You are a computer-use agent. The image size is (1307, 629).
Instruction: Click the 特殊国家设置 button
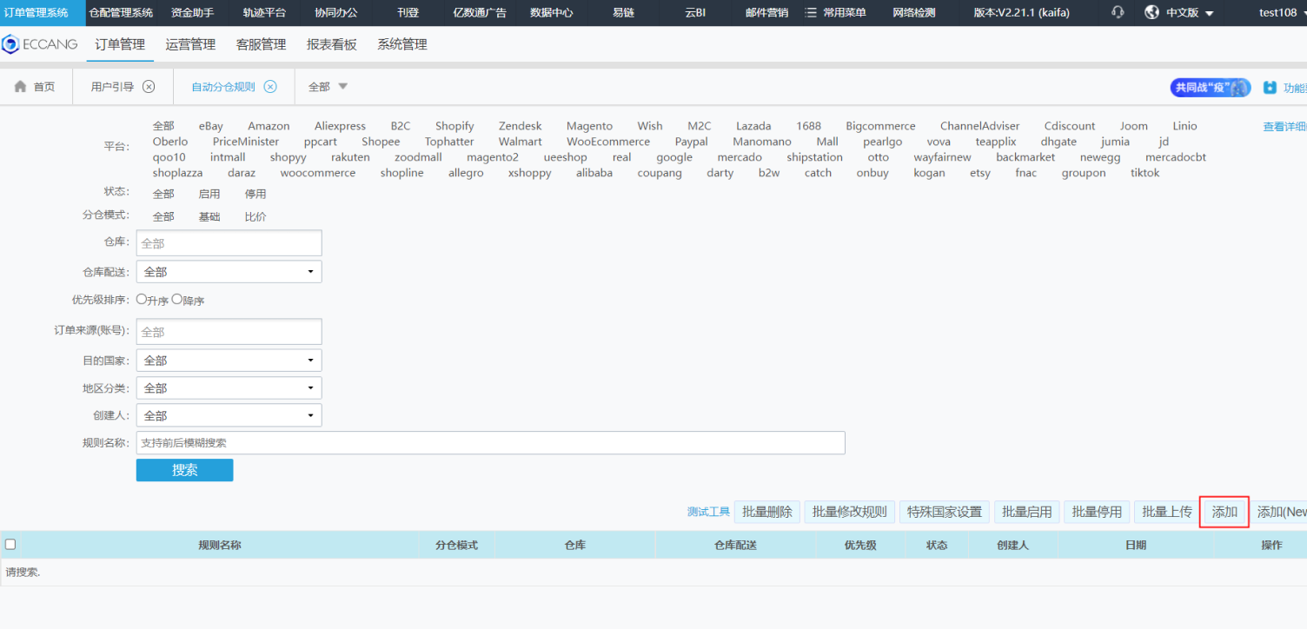(945, 512)
